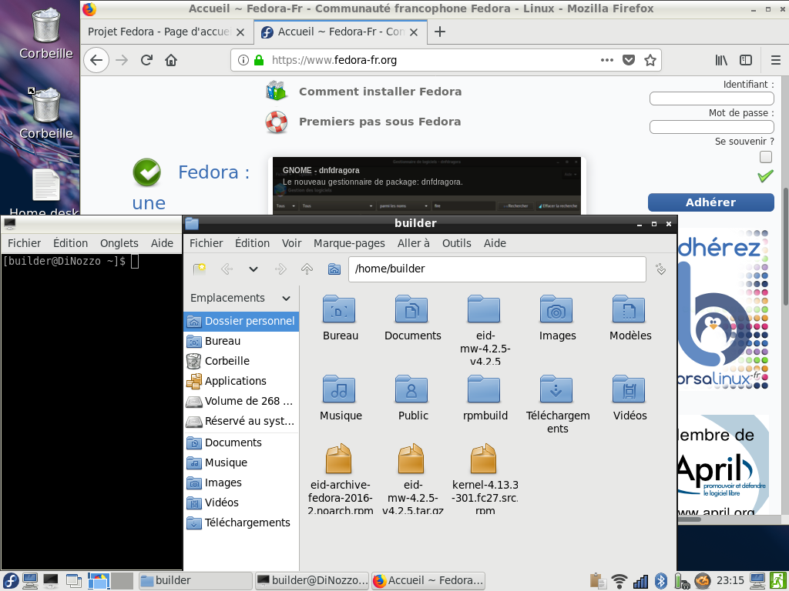The height and width of the screenshot is (591, 789).
Task: Open Firefox home page icon
Action: tap(171, 60)
